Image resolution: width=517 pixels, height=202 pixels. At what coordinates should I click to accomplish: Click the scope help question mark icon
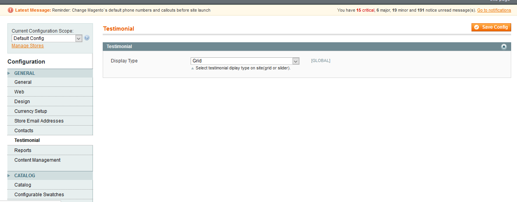[87, 38]
